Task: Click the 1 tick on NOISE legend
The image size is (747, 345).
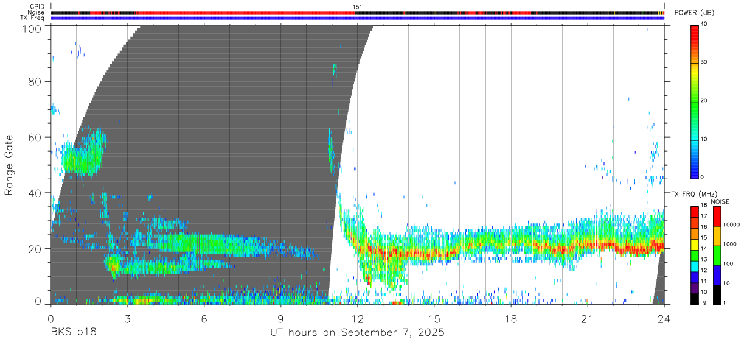Action: pos(724,303)
